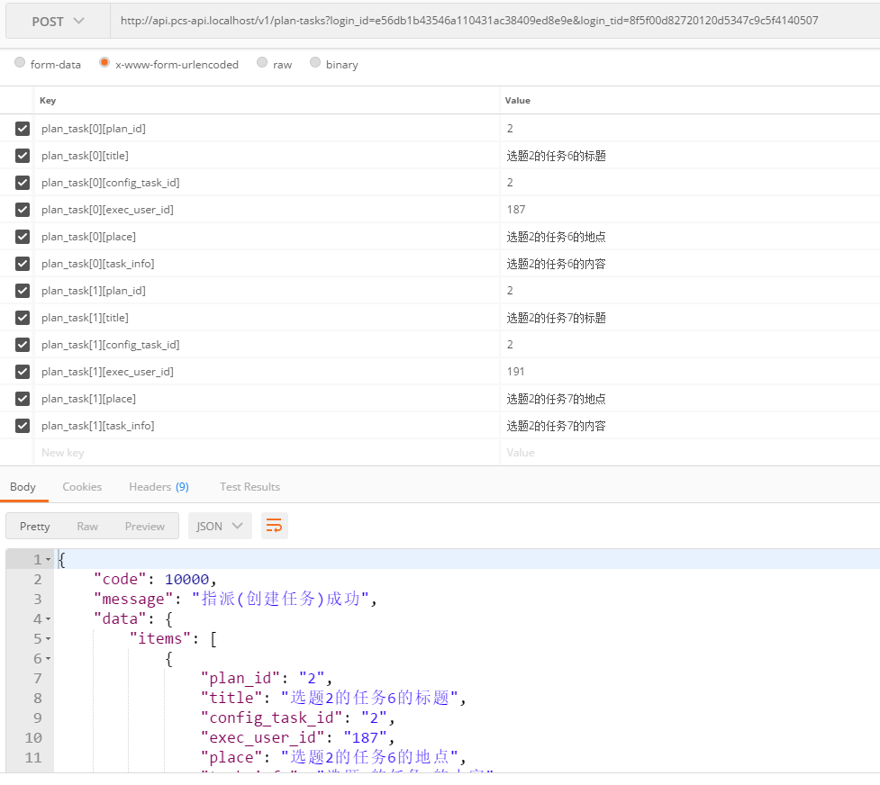Open the Test Results tab
Viewport: 880px width, 785px height.
click(249, 487)
